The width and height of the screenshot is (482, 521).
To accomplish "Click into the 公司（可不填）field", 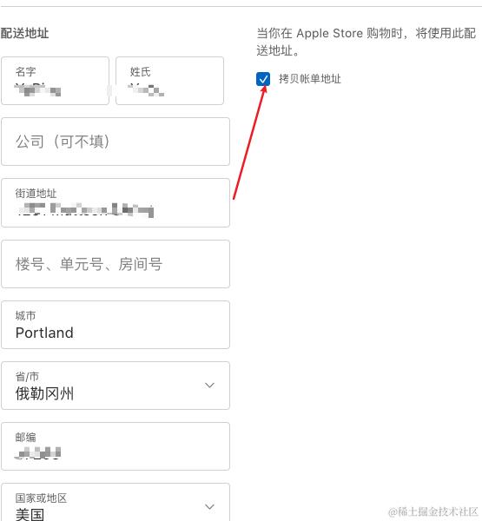I will (116, 142).
